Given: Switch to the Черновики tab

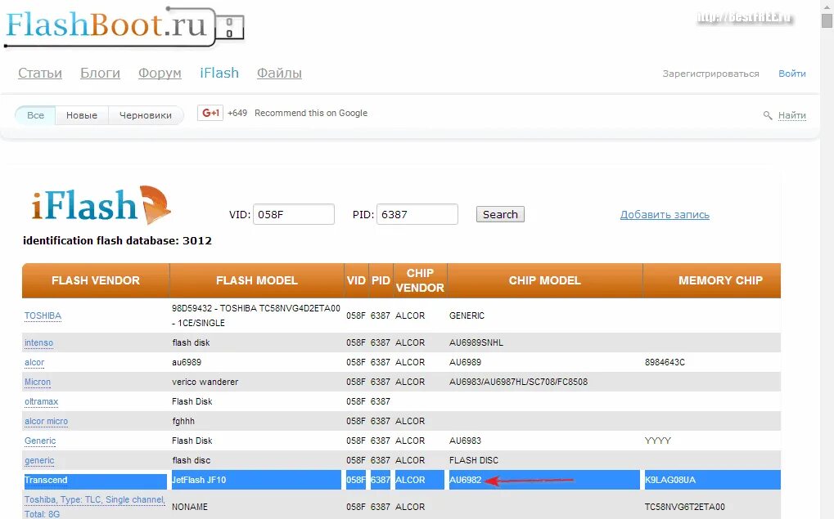Looking at the screenshot, I should coord(146,115).
